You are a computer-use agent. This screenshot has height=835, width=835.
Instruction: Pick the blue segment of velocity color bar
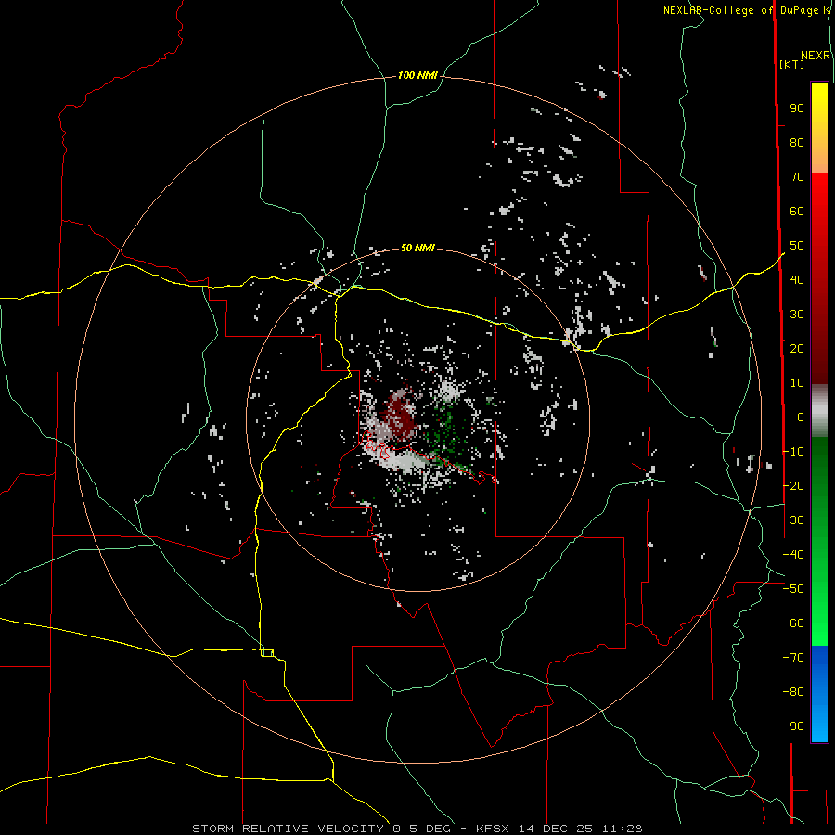(x=819, y=694)
